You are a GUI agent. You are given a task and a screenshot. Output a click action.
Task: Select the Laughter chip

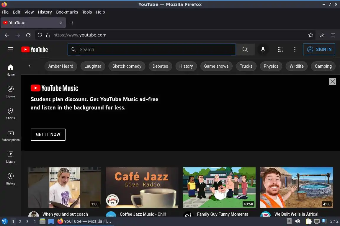(93, 66)
